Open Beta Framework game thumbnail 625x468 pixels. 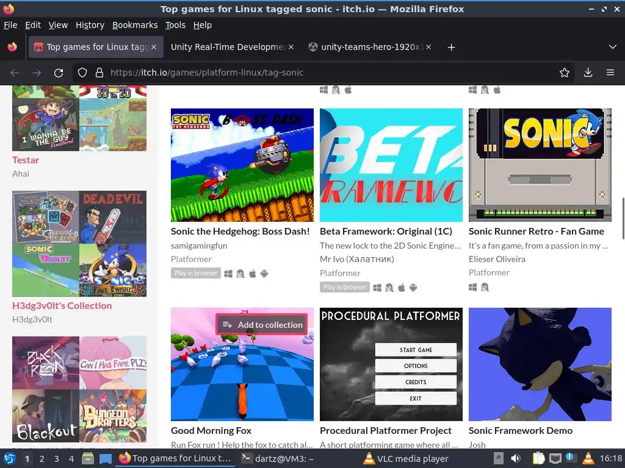pos(391,165)
